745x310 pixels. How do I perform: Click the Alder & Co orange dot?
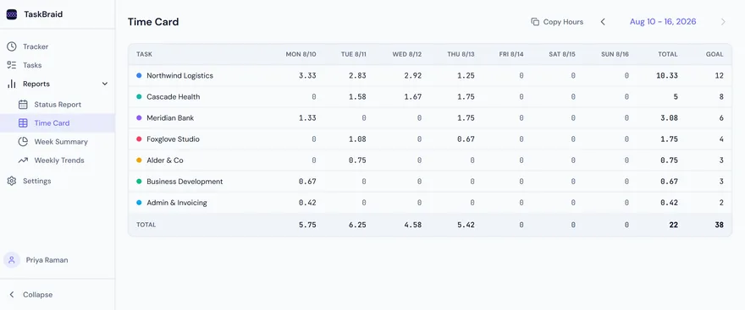tap(139, 160)
